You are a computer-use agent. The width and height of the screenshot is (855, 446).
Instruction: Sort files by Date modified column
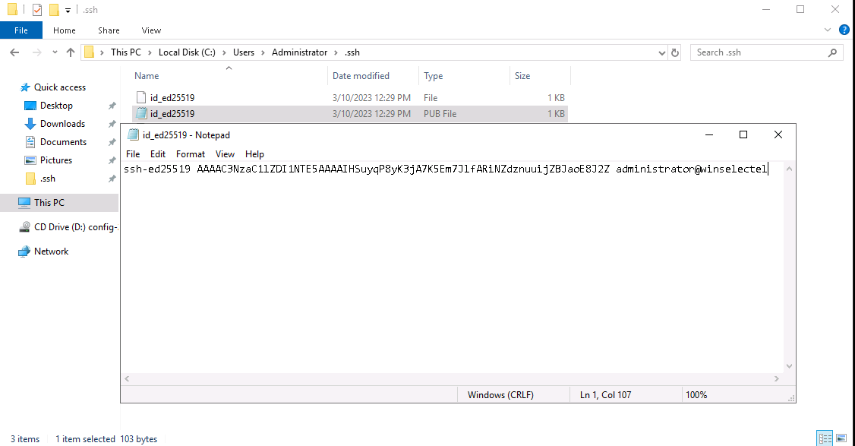pyautogui.click(x=361, y=76)
